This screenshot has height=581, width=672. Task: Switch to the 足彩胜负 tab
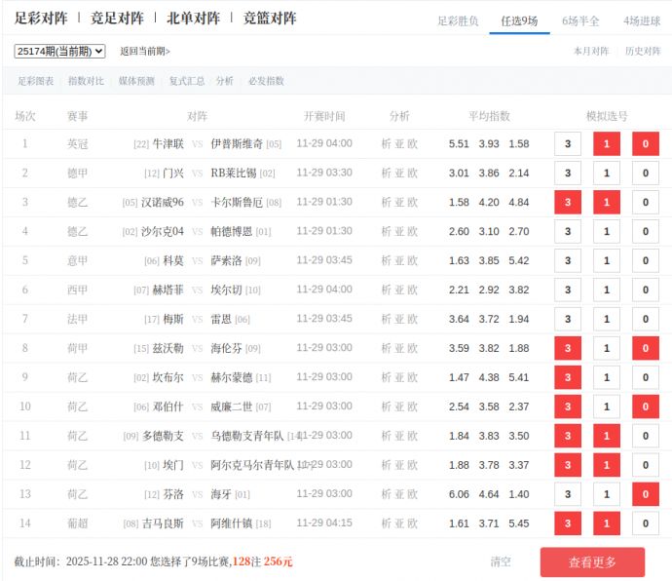point(458,20)
